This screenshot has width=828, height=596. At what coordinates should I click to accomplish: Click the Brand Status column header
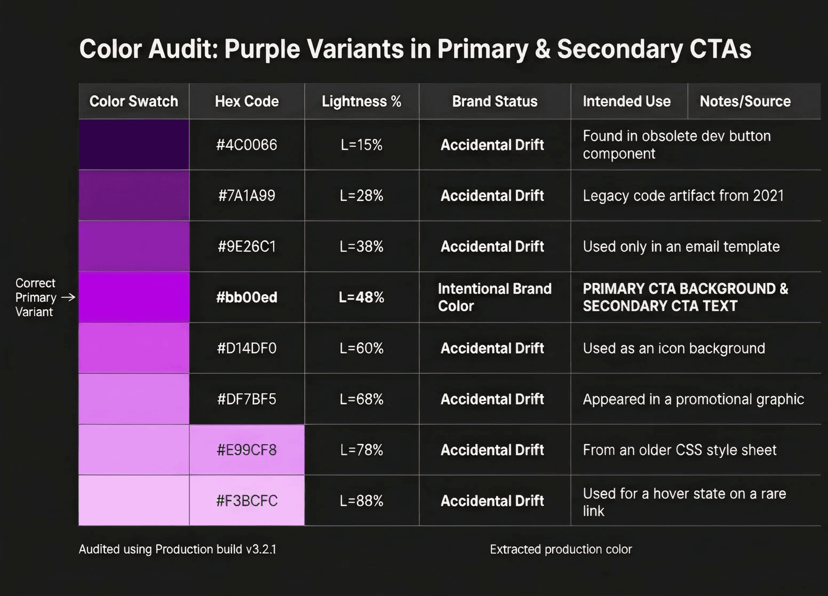[x=495, y=101]
